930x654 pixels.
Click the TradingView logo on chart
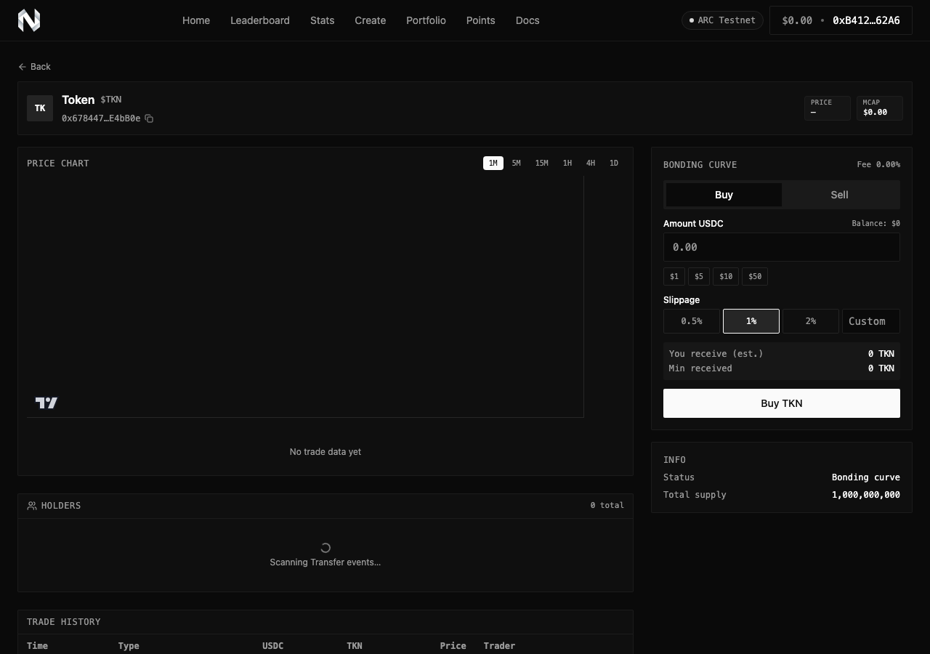pyautogui.click(x=46, y=403)
